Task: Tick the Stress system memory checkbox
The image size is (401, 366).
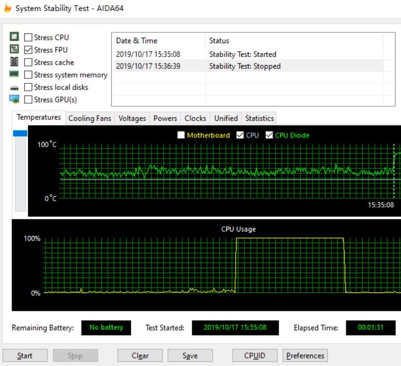Action: click(x=28, y=74)
